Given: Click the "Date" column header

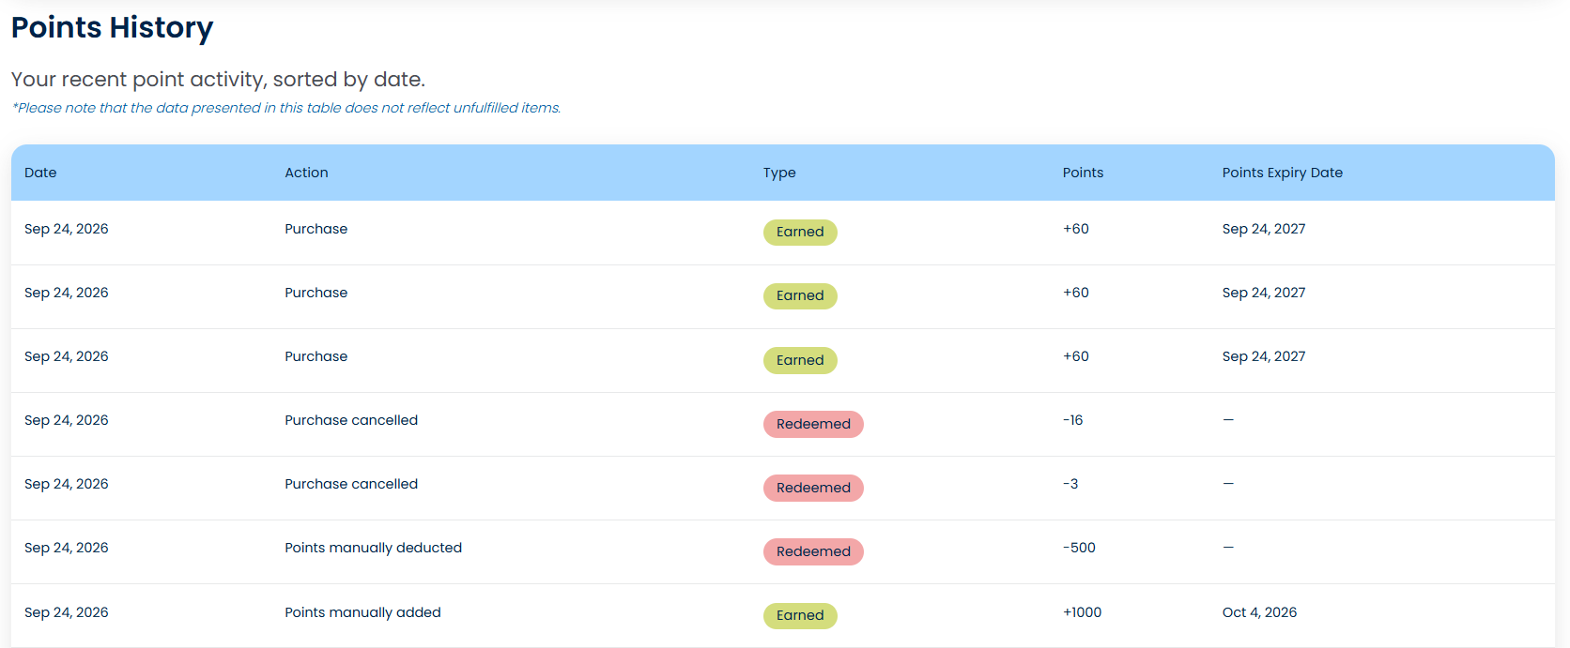Looking at the screenshot, I should click(x=40, y=173).
